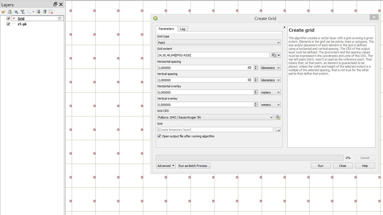Clear the Horizontal spacing value
This screenshot has width=383, height=215.
point(249,68)
